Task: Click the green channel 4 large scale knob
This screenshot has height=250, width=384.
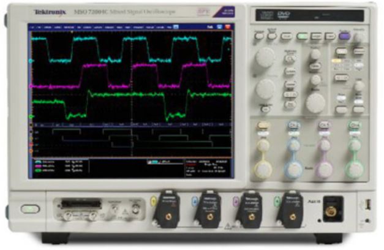Action: point(355,169)
